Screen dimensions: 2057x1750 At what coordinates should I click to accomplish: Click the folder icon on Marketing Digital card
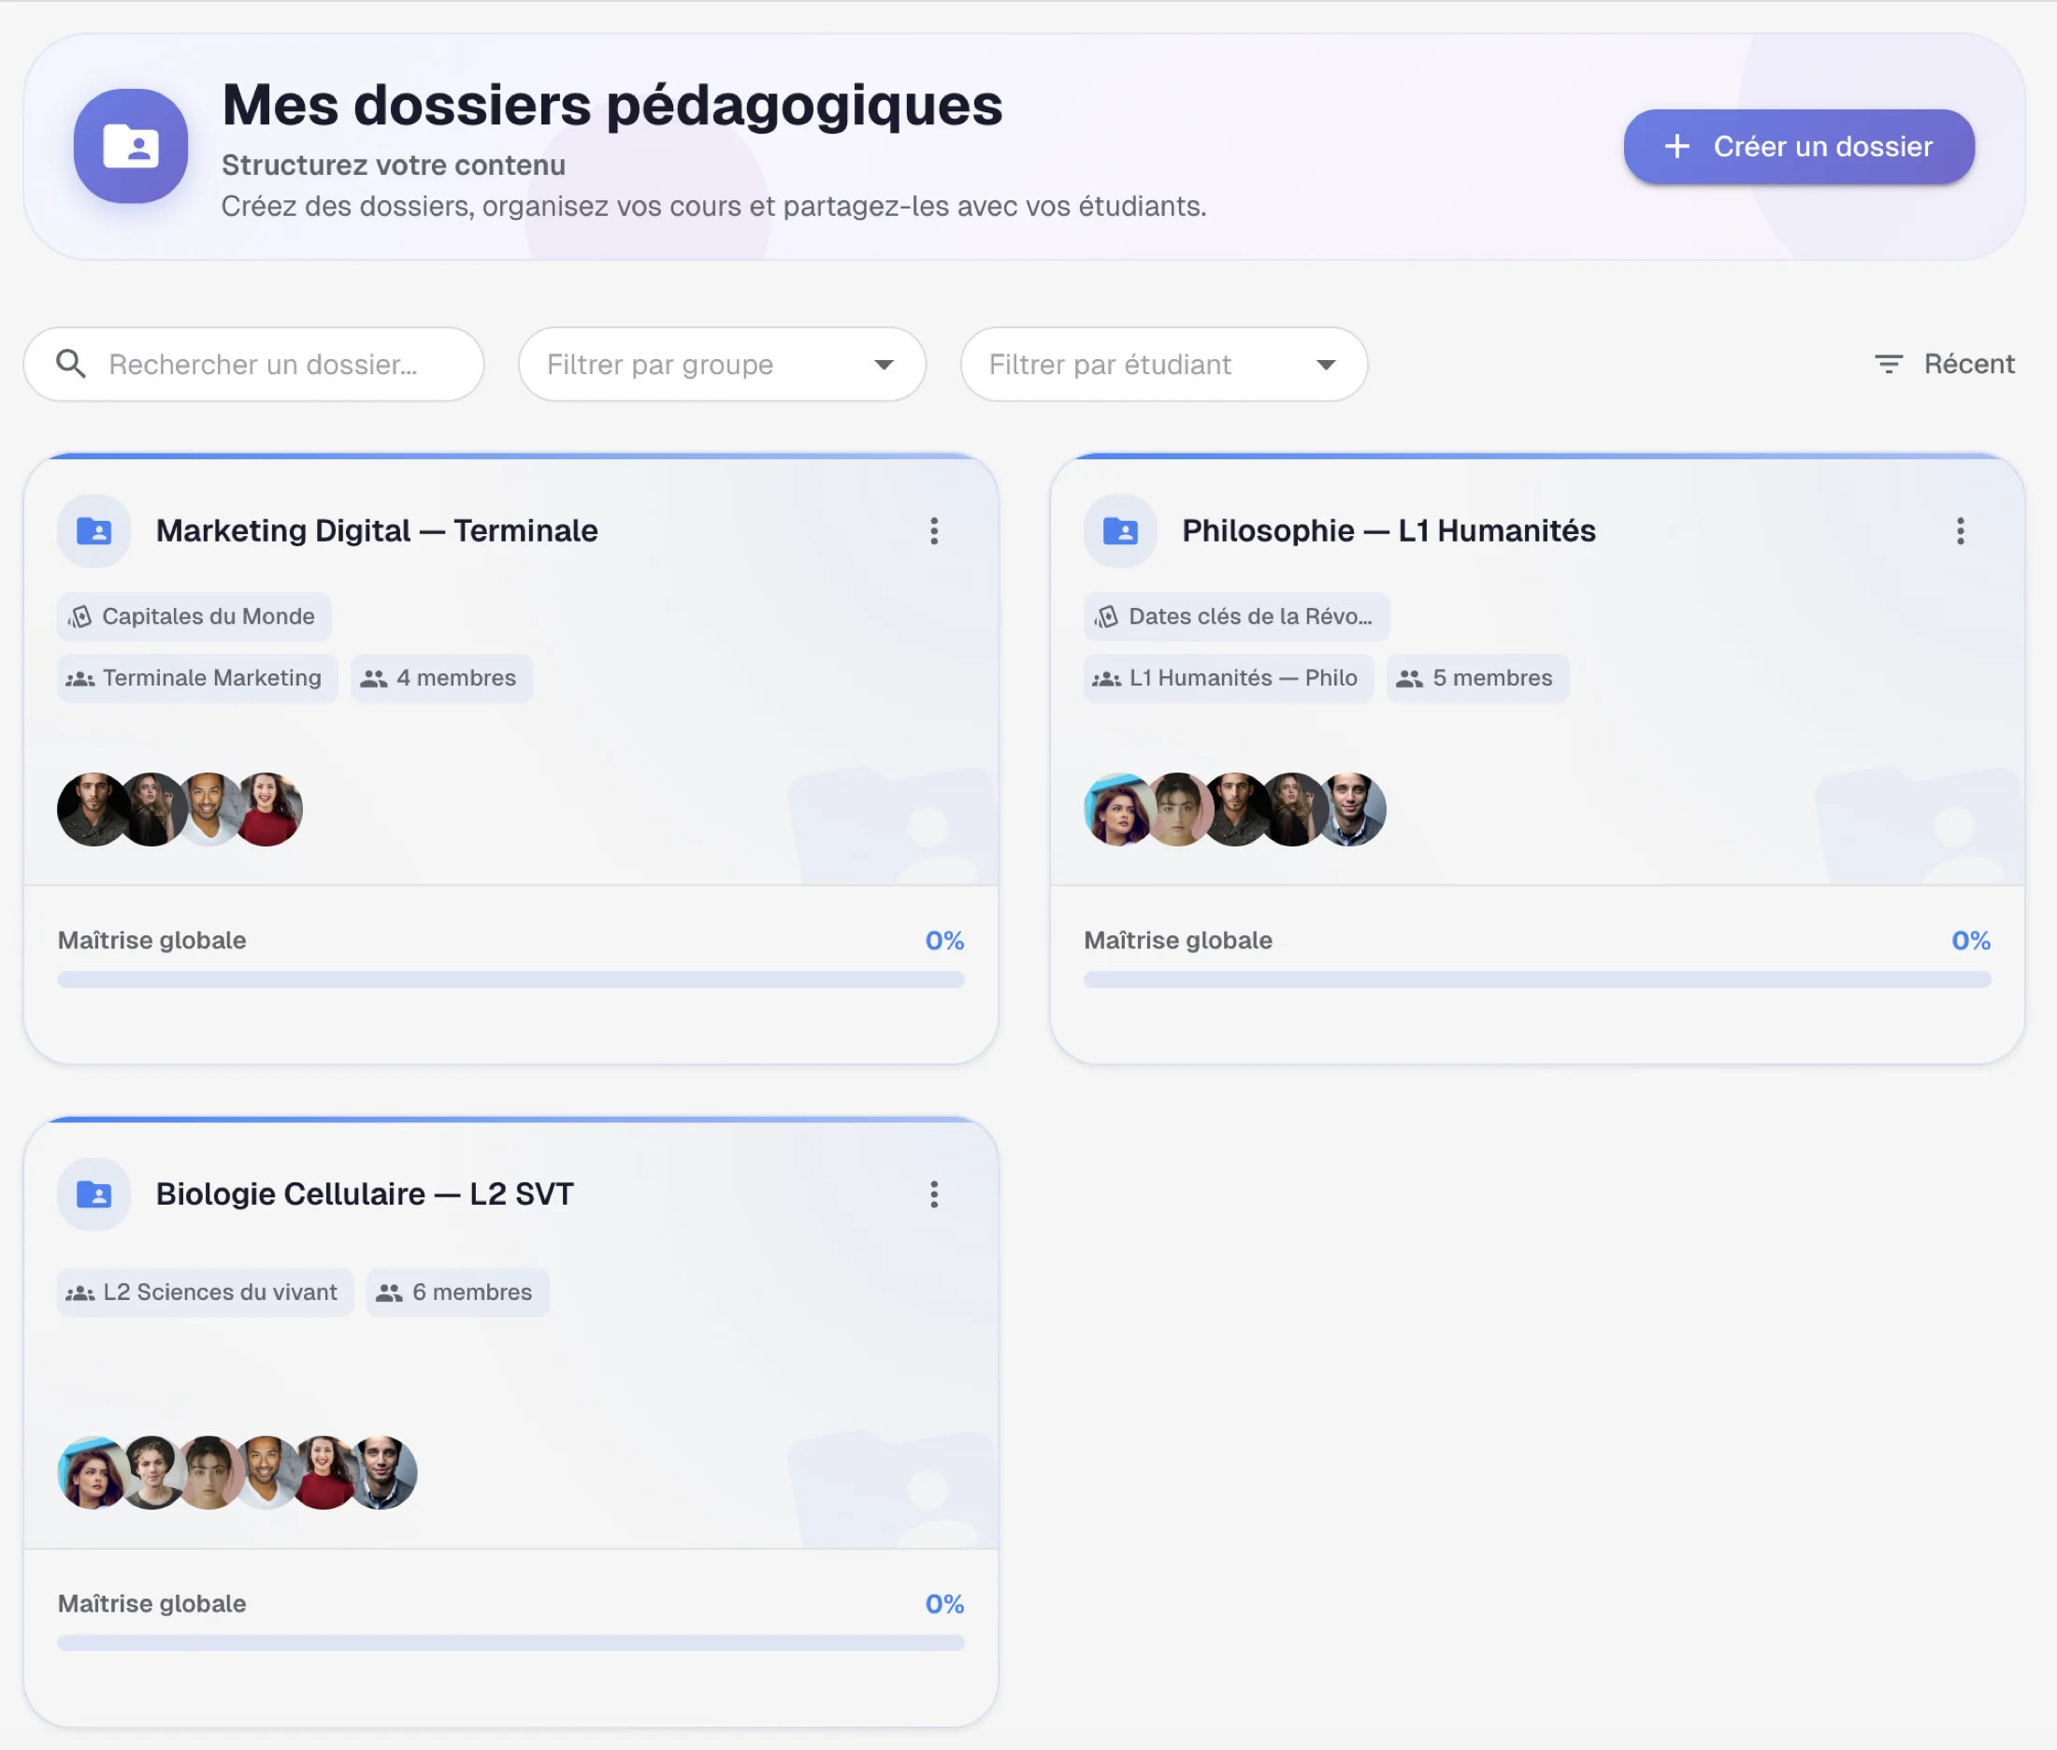click(x=94, y=530)
